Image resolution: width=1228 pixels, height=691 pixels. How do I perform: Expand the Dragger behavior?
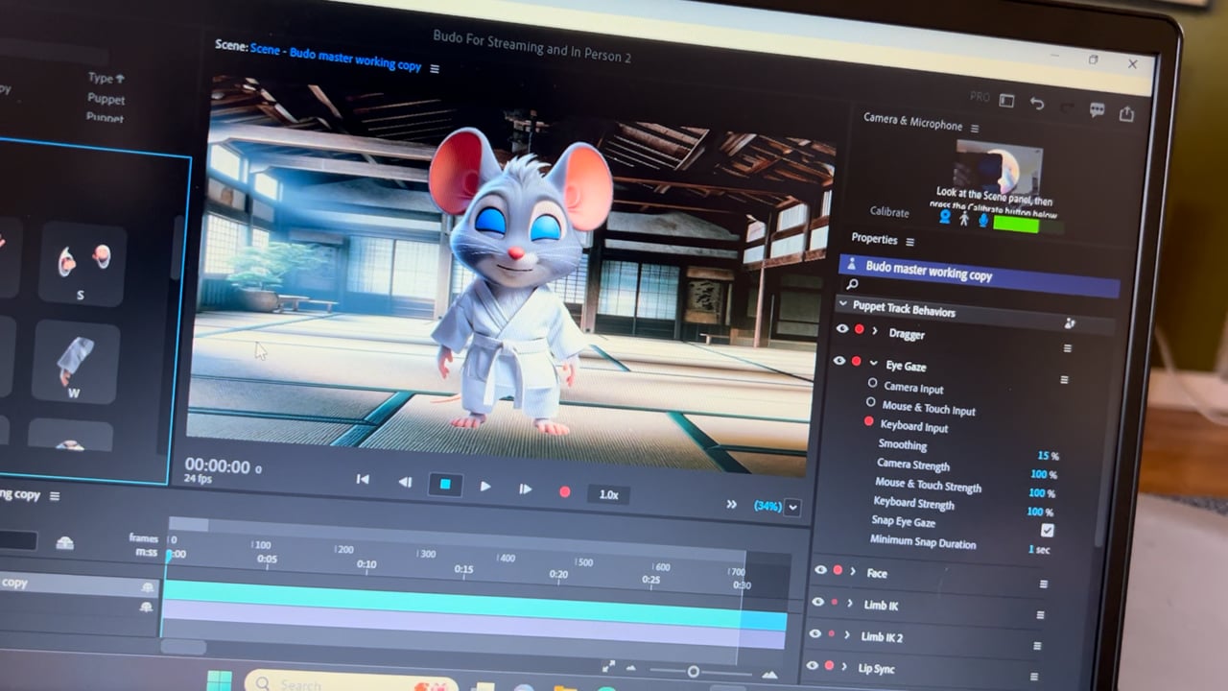click(874, 331)
